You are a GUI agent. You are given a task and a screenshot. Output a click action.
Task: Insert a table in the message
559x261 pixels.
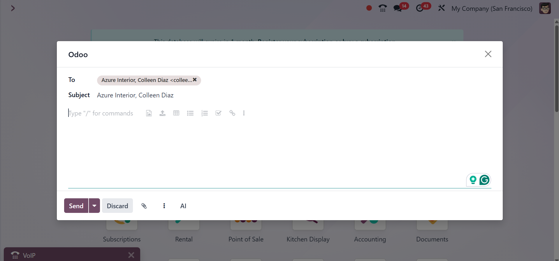point(176,113)
